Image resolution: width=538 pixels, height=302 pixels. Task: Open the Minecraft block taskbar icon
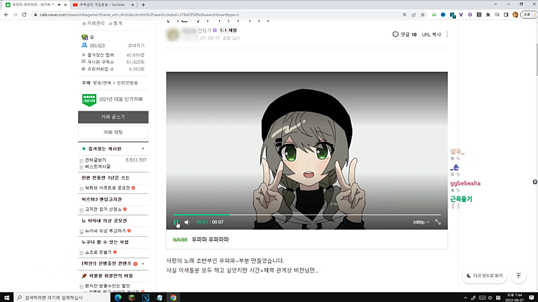pos(132,297)
